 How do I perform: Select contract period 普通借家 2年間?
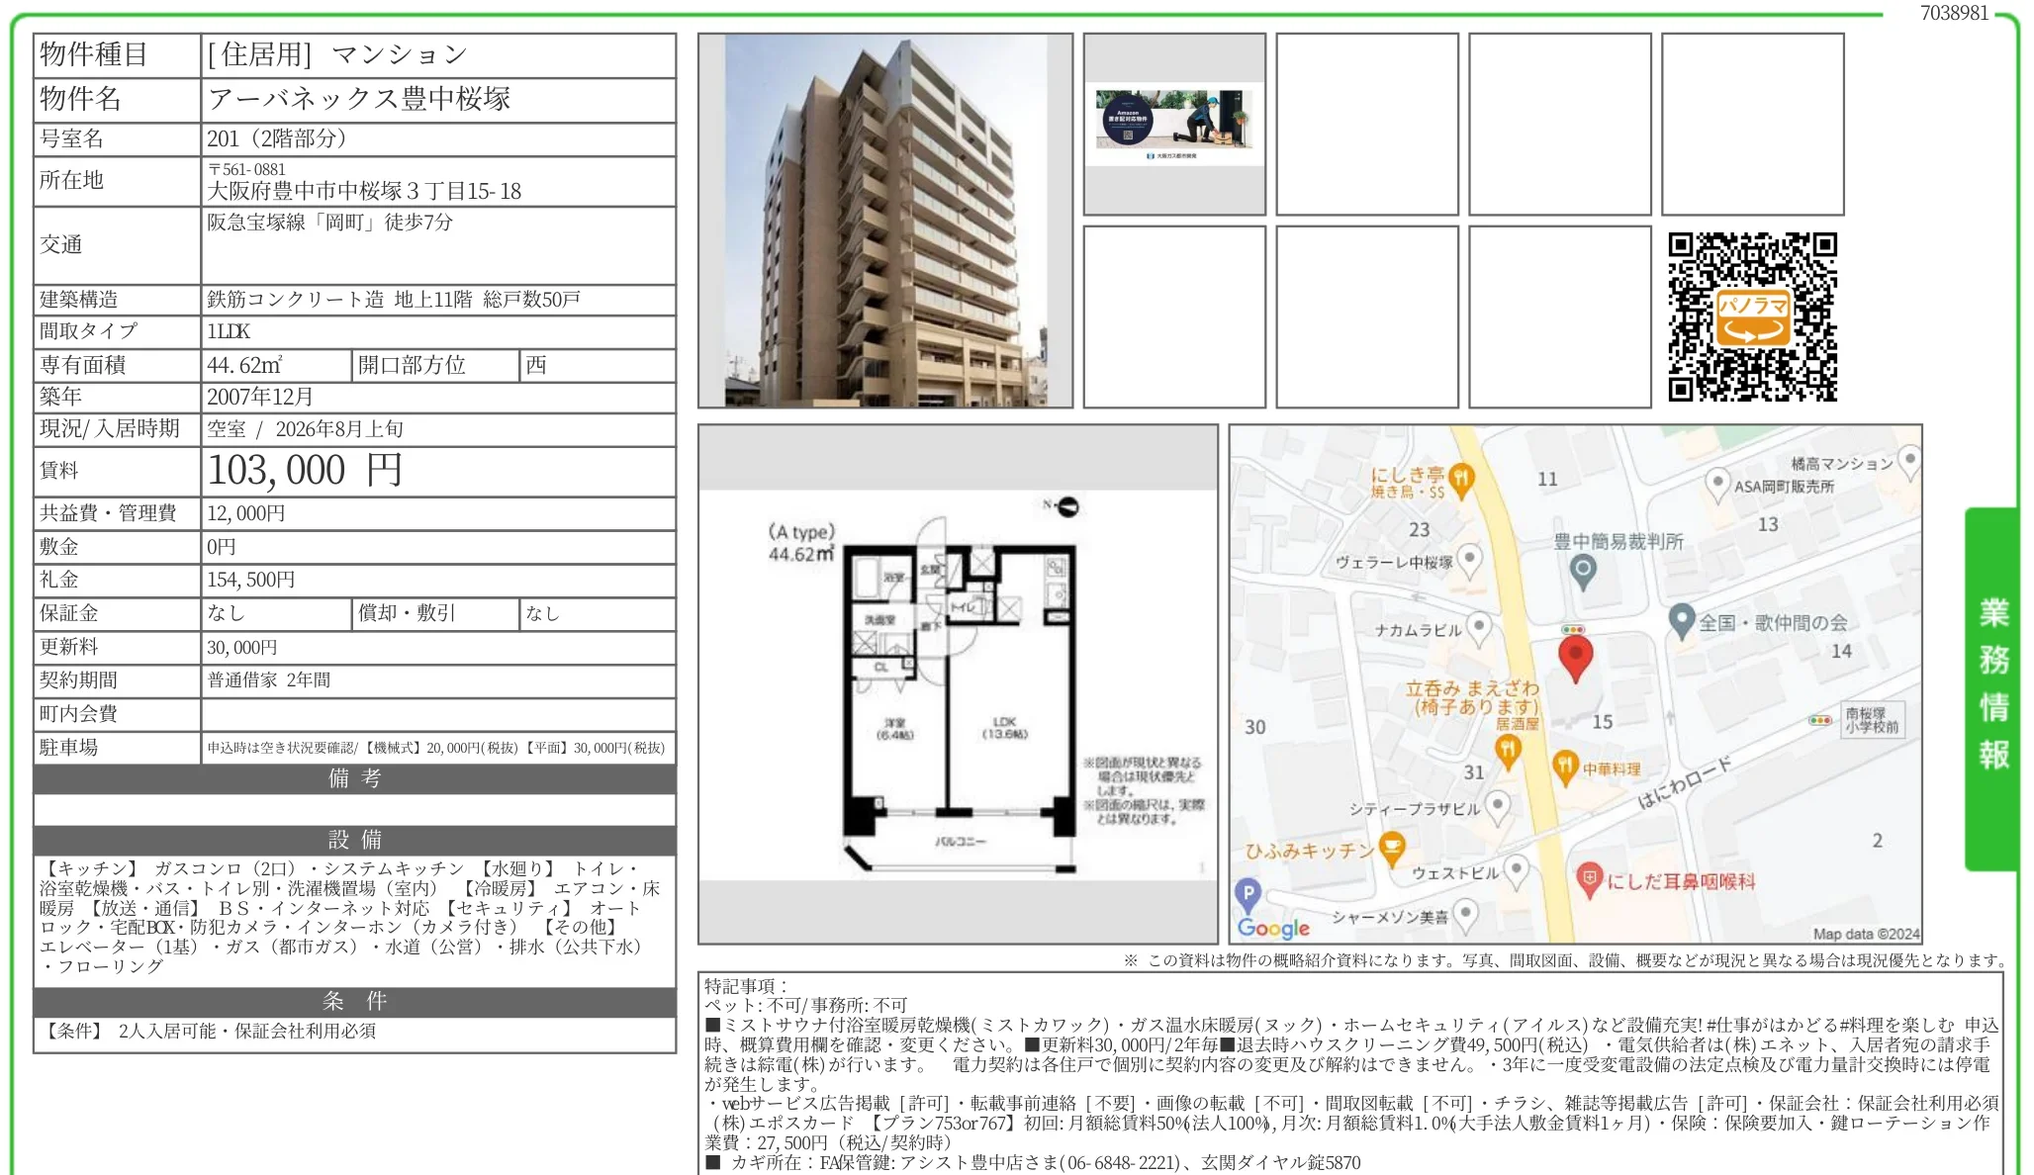[269, 680]
